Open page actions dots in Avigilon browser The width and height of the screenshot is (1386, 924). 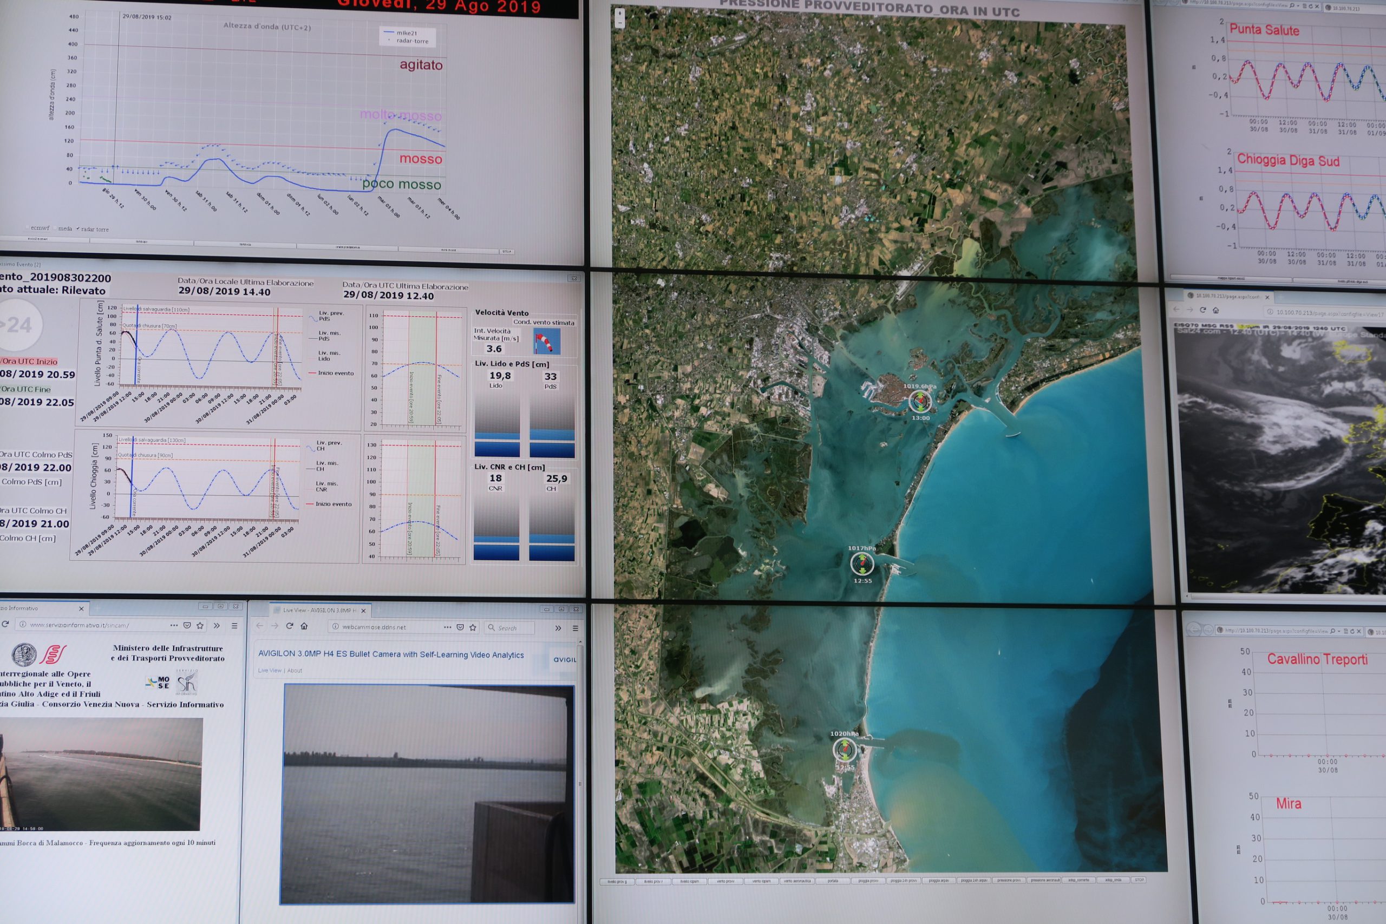tap(447, 627)
